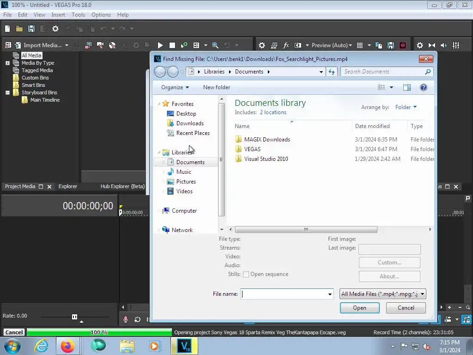Switch to the Hub Explorer (Beta) tab
The image size is (473, 355).
123,187
